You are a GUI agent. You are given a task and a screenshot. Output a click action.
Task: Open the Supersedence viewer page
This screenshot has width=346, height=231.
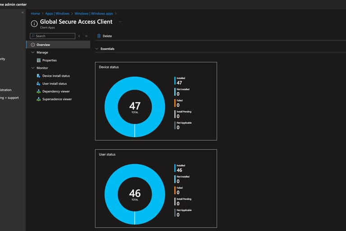pos(58,99)
